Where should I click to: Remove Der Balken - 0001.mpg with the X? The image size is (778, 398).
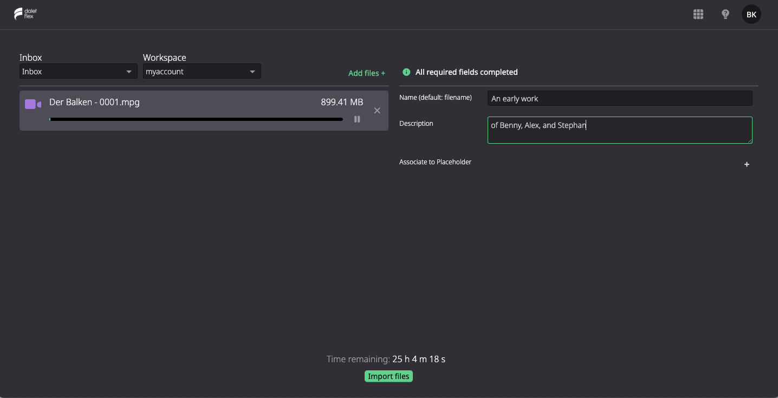pos(377,110)
